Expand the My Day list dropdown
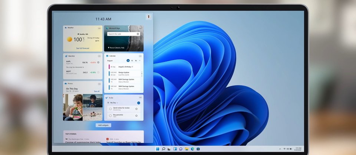 pyautogui.click(x=114, y=103)
